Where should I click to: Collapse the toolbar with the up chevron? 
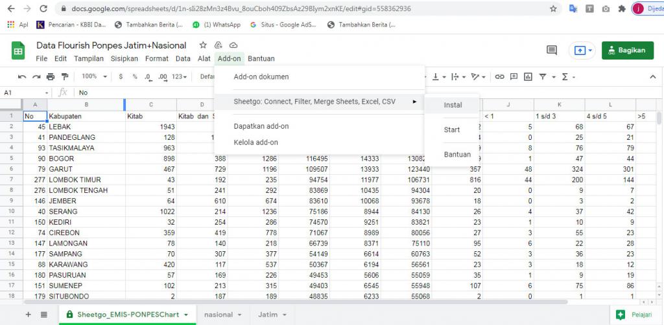point(652,76)
